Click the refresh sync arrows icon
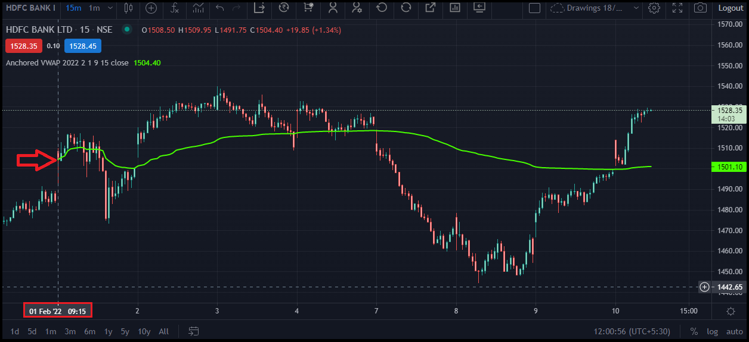 point(406,8)
